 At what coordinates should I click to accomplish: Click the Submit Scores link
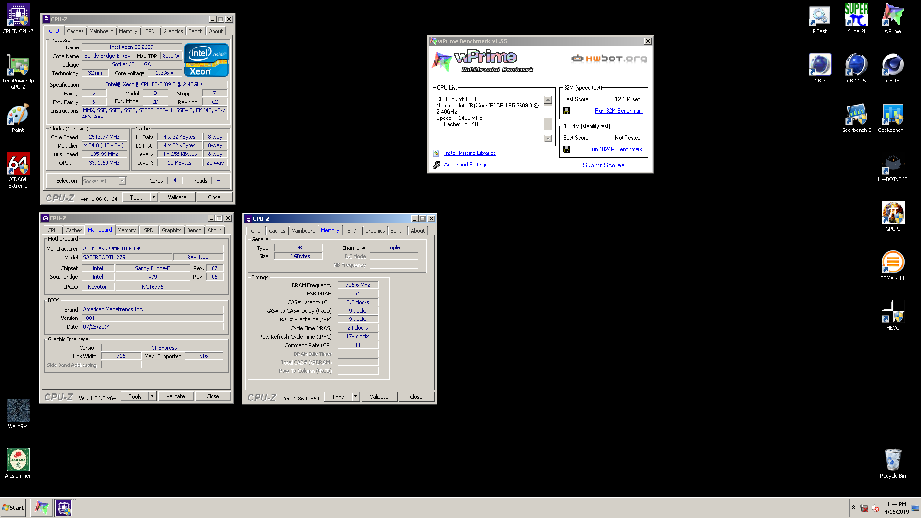point(603,165)
